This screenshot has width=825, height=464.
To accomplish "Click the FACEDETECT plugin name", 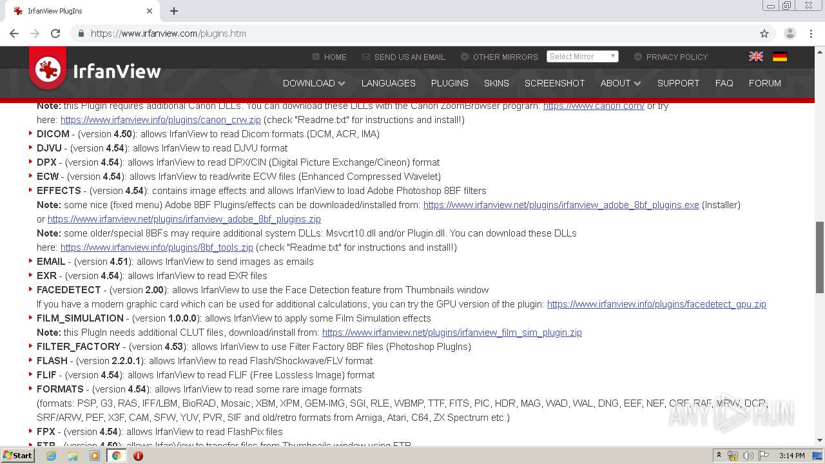I will pos(69,290).
